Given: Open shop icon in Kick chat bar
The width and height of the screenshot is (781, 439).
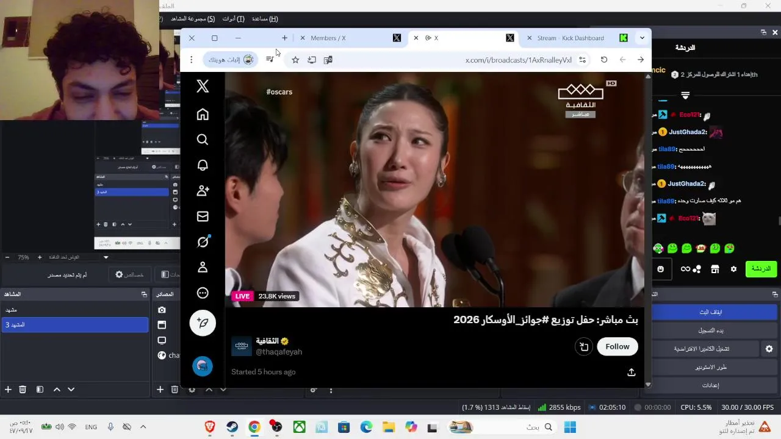Looking at the screenshot, I should click(715, 269).
